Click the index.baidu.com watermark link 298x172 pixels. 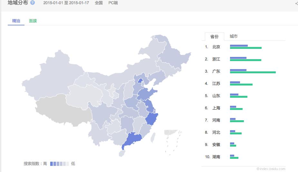[x=271, y=169]
